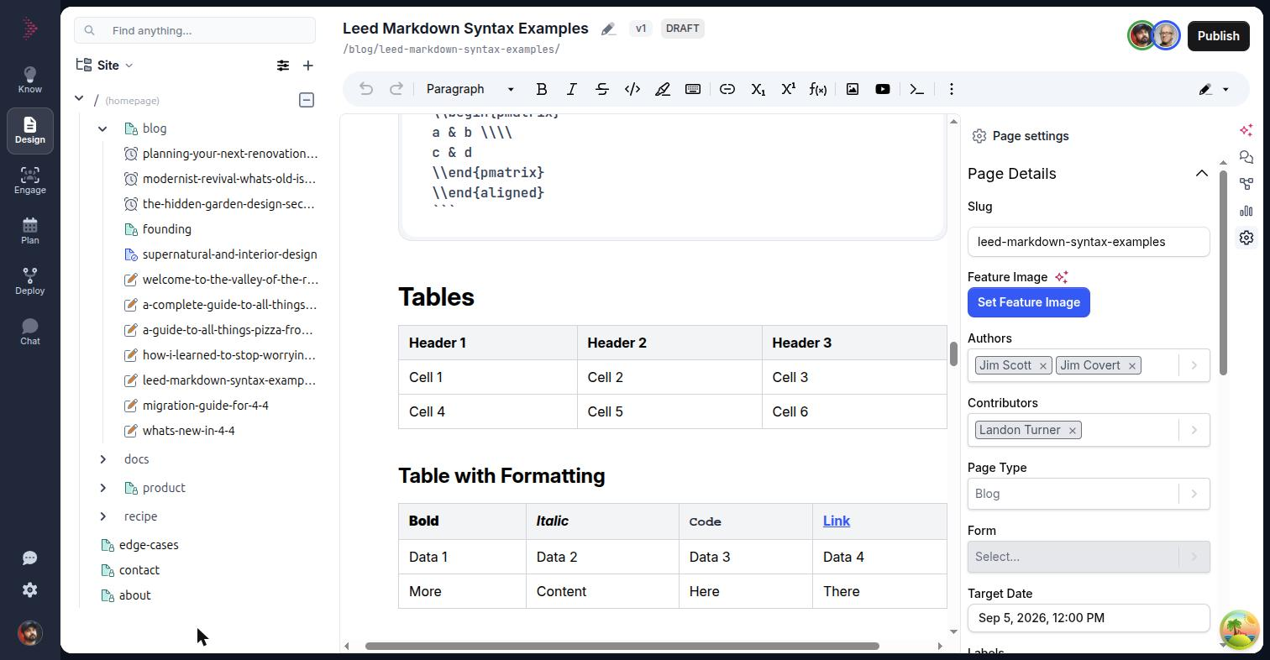Click Set Feature Image button
1270x660 pixels.
1029,302
